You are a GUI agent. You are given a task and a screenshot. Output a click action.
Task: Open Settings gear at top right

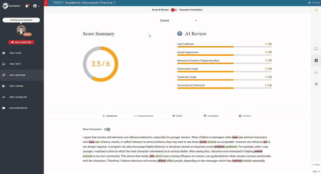[314, 3]
